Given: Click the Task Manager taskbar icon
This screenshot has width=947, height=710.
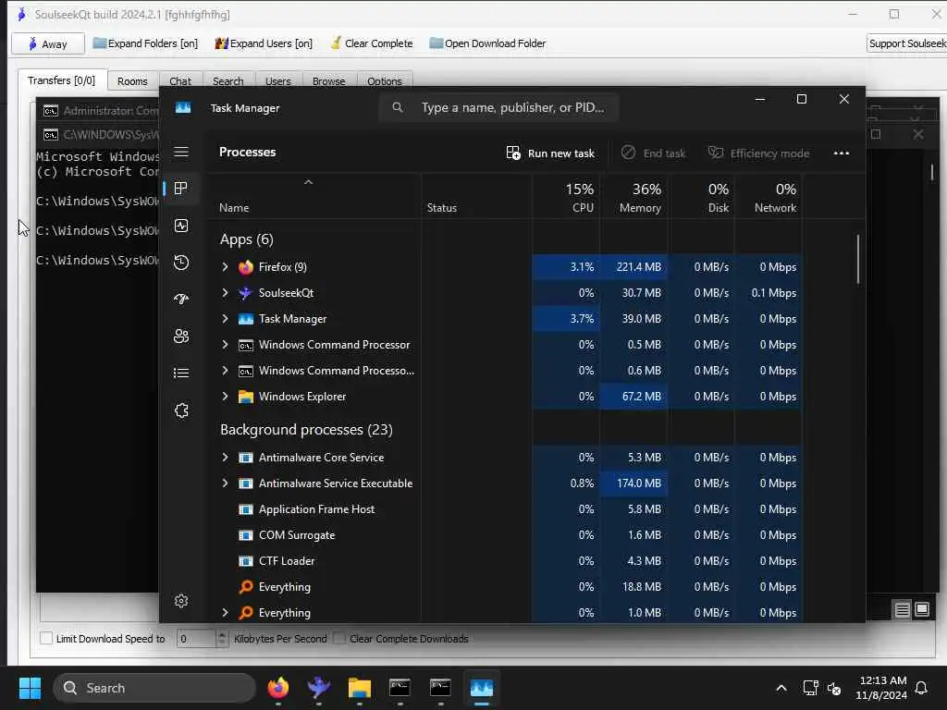Looking at the screenshot, I should tap(481, 688).
